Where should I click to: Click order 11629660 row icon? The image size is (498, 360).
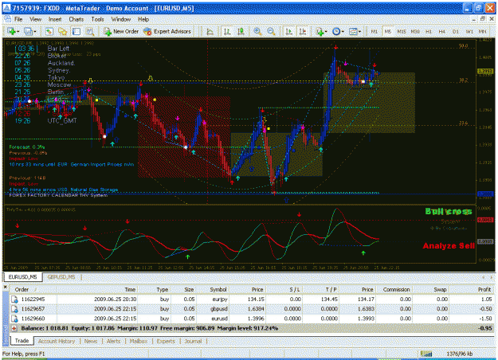14,319
